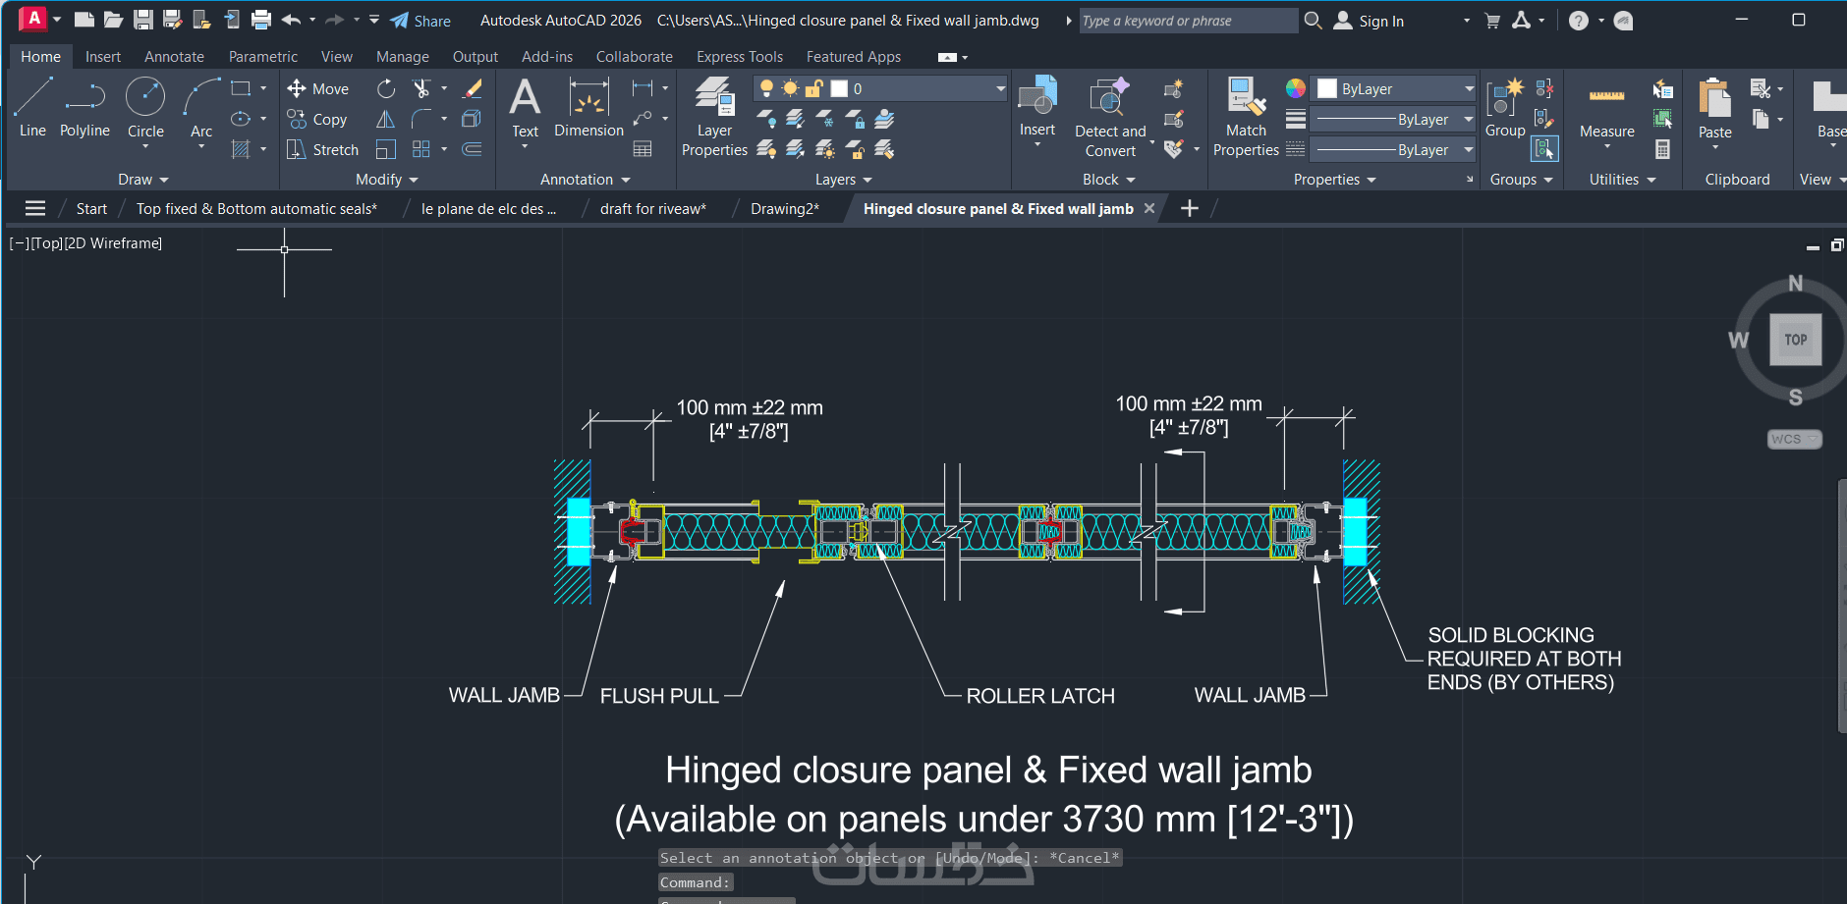Open the Lineweight ByLayer dropdown
The height and width of the screenshot is (904, 1847).
pyautogui.click(x=1469, y=119)
